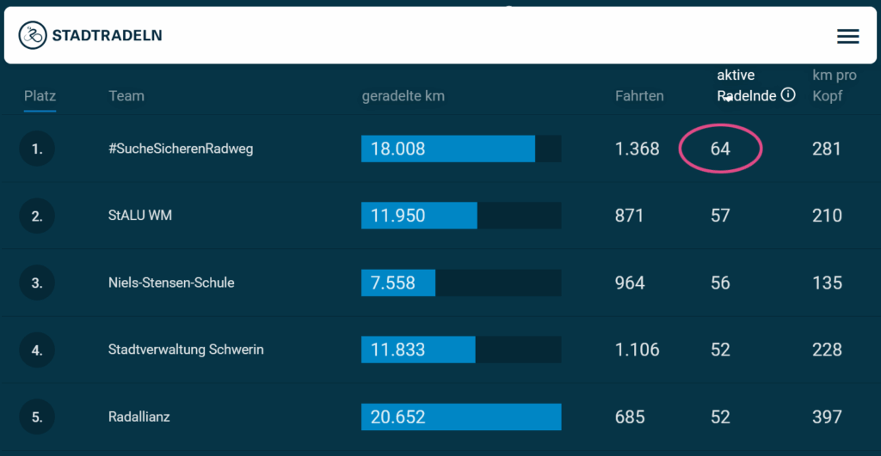Select Fahrten value 1.106
This screenshot has height=456, width=881.
[x=638, y=350]
